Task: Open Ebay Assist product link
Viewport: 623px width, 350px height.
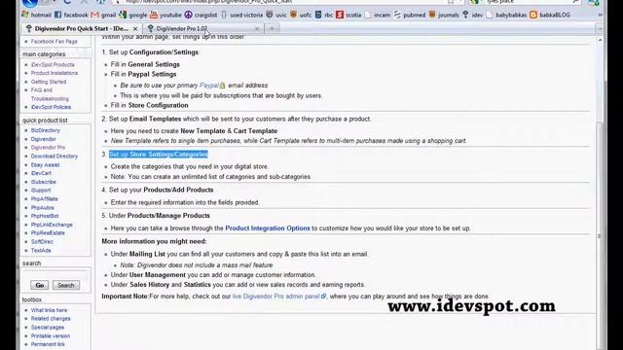Action: 46,164
